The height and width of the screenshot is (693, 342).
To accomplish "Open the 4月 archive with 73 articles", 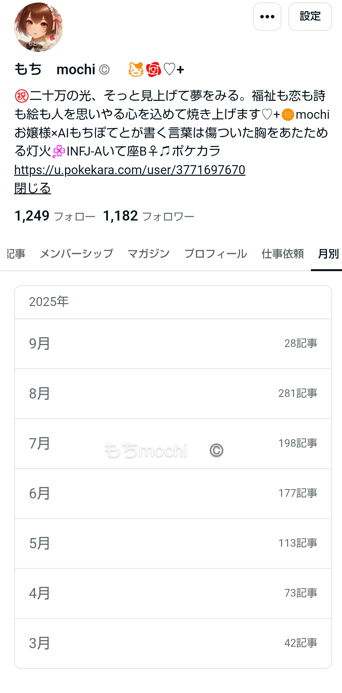I will click(x=173, y=593).
